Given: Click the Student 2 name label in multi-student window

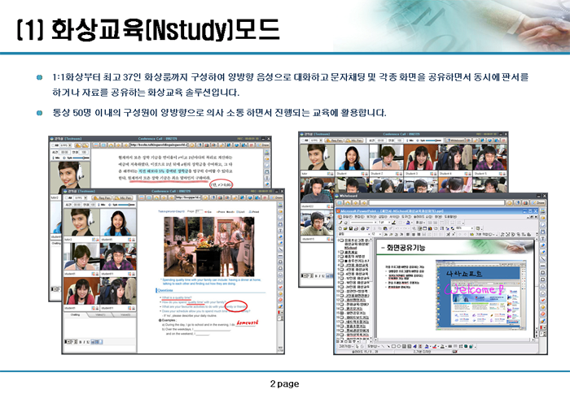Looking at the screenshot, I should tap(376, 173).
